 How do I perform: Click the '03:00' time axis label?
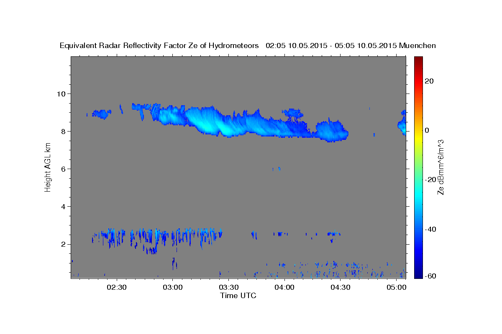pyautogui.click(x=172, y=288)
